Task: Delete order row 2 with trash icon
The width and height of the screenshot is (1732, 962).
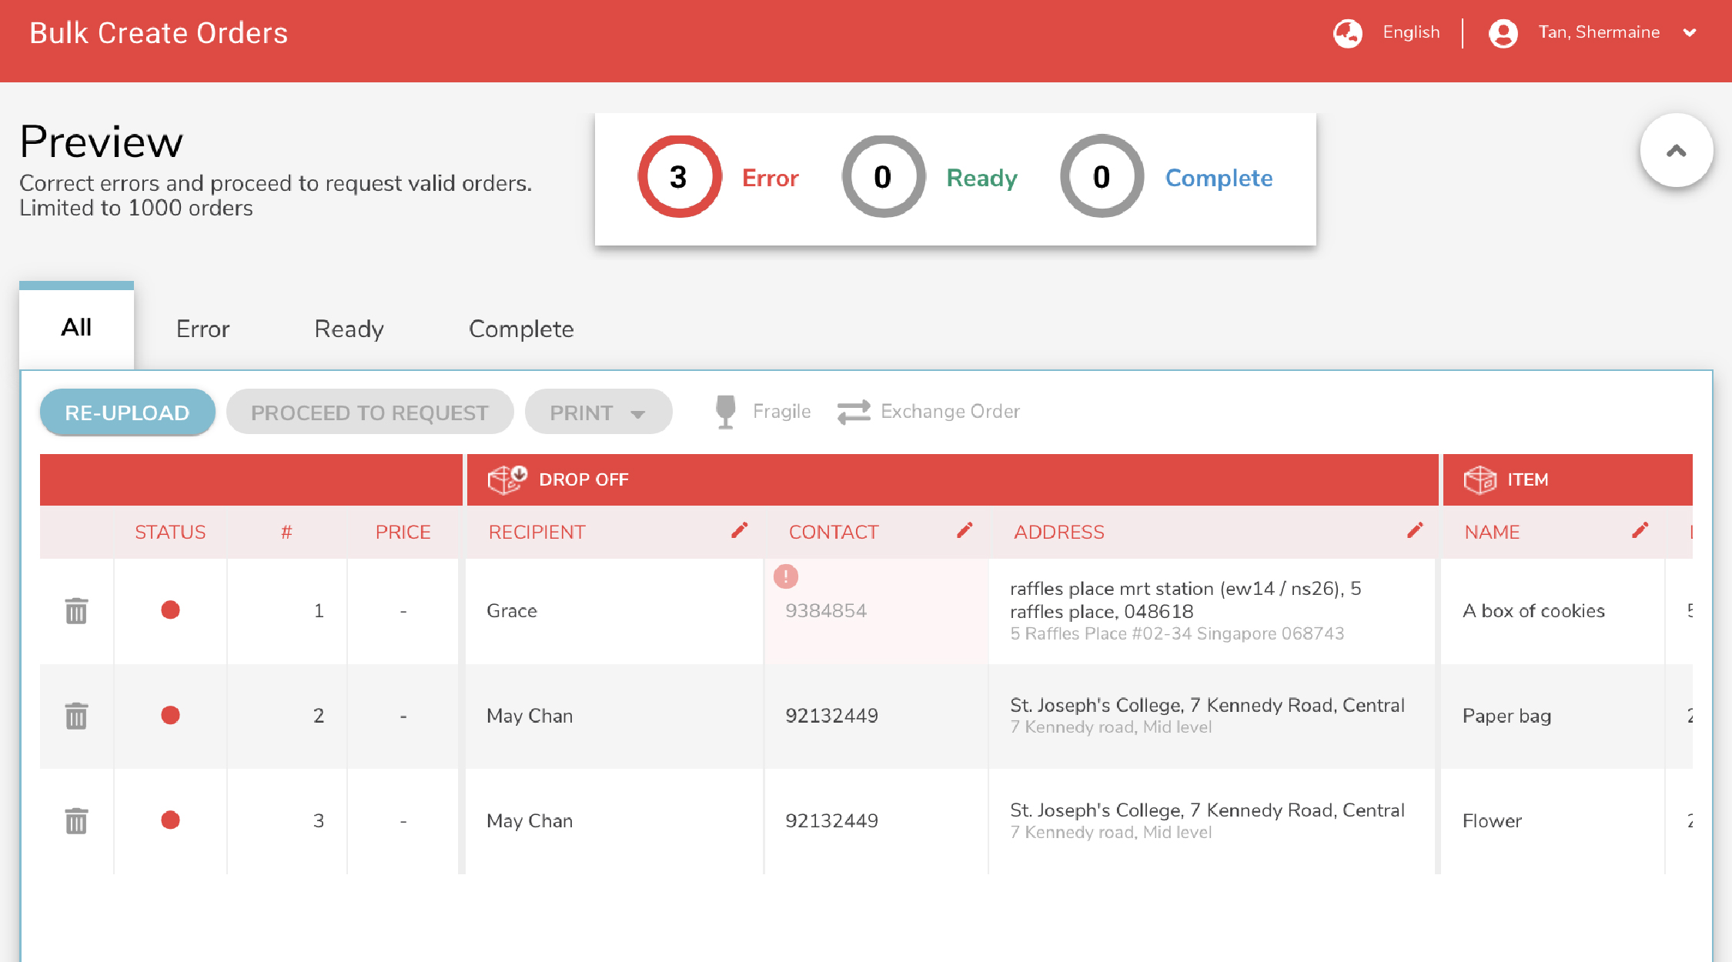Action: pos(76,716)
